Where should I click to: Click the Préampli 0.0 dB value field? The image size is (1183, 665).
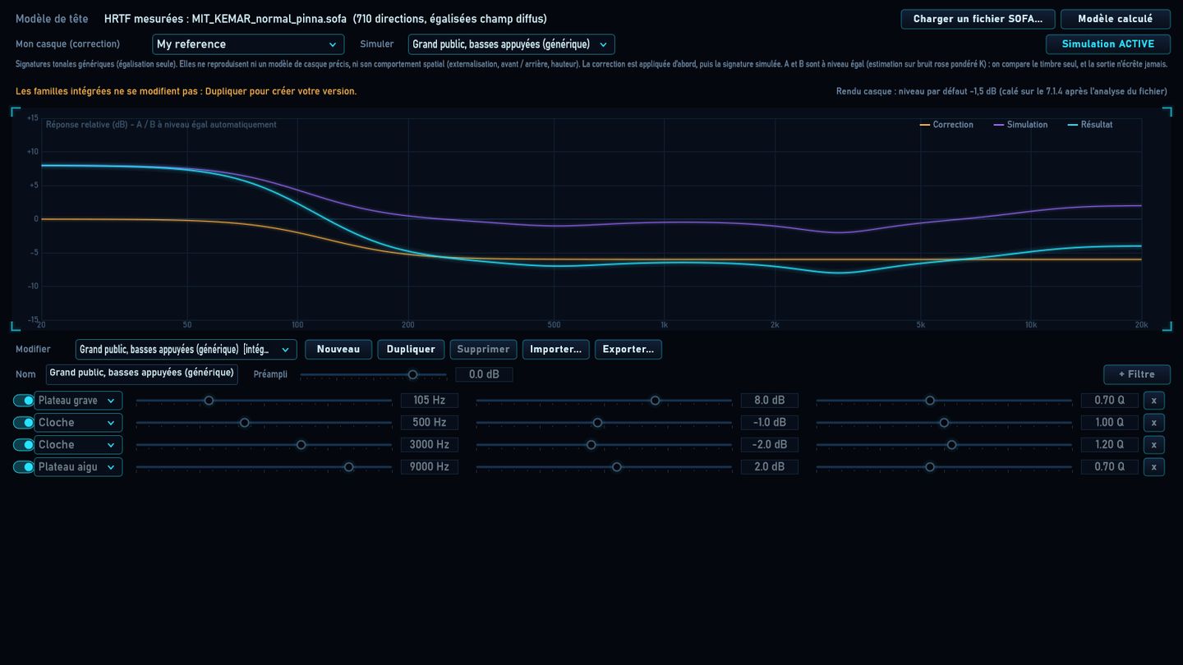(484, 374)
